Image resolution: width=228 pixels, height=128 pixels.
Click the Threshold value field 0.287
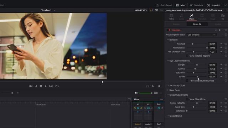(212, 44)
